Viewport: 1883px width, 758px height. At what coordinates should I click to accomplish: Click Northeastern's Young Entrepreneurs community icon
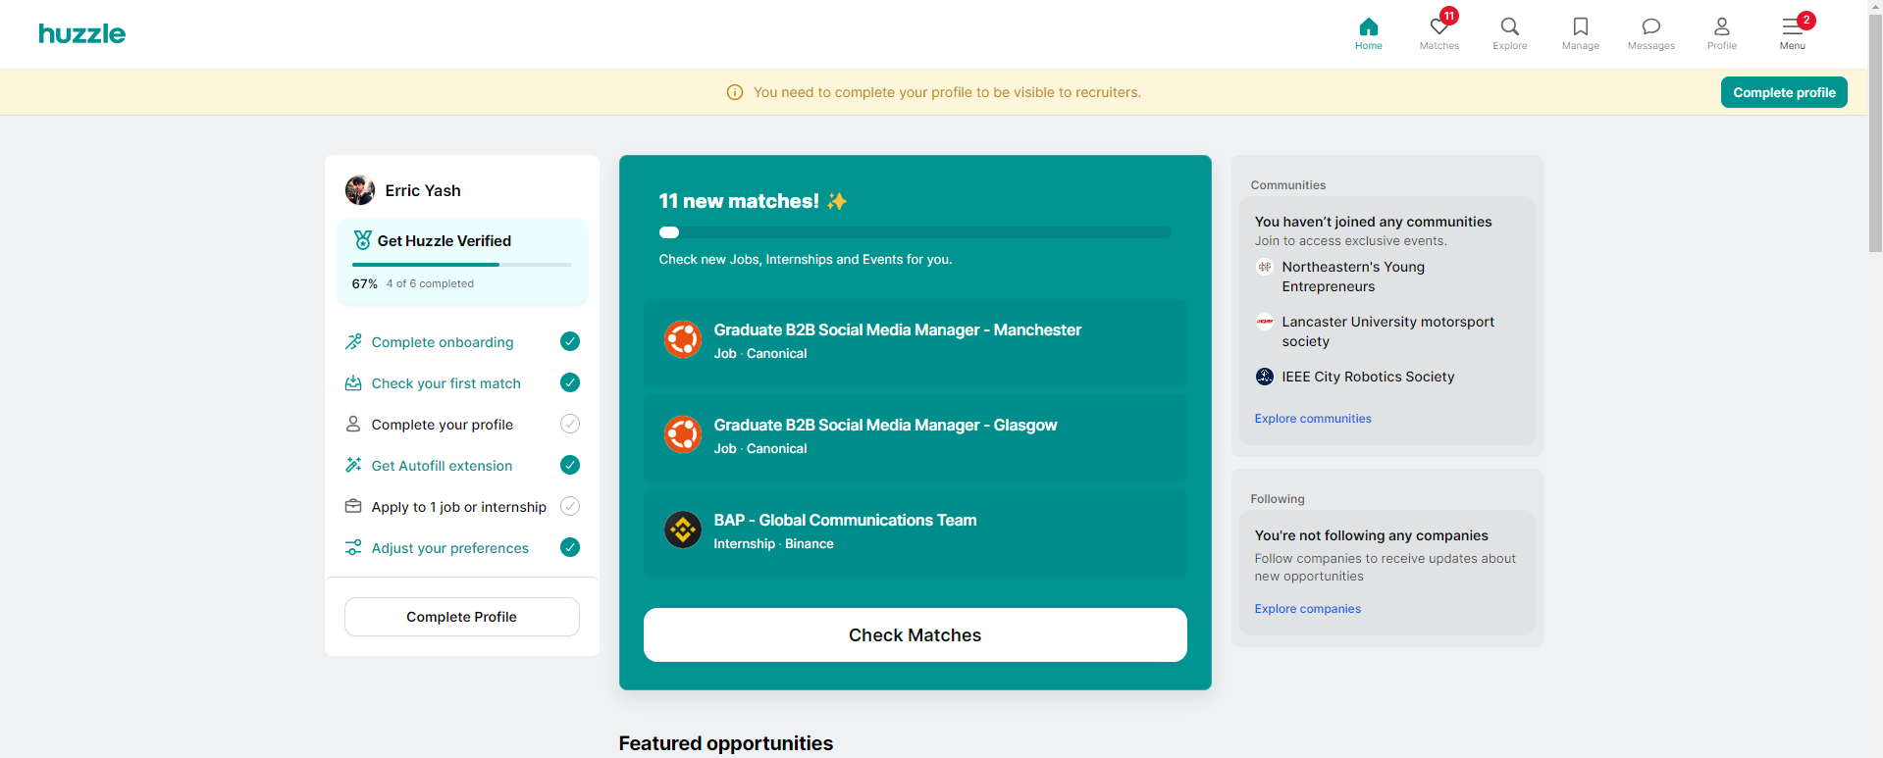pos(1265,267)
